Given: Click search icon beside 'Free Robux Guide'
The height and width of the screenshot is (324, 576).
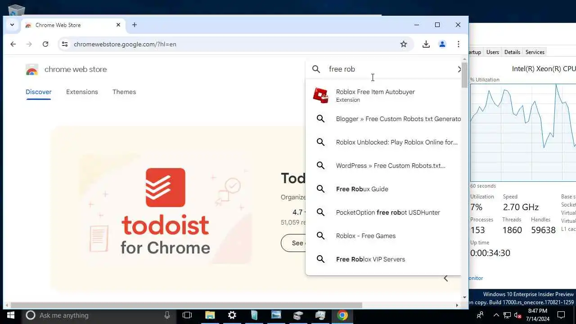Looking at the screenshot, I should (x=321, y=189).
